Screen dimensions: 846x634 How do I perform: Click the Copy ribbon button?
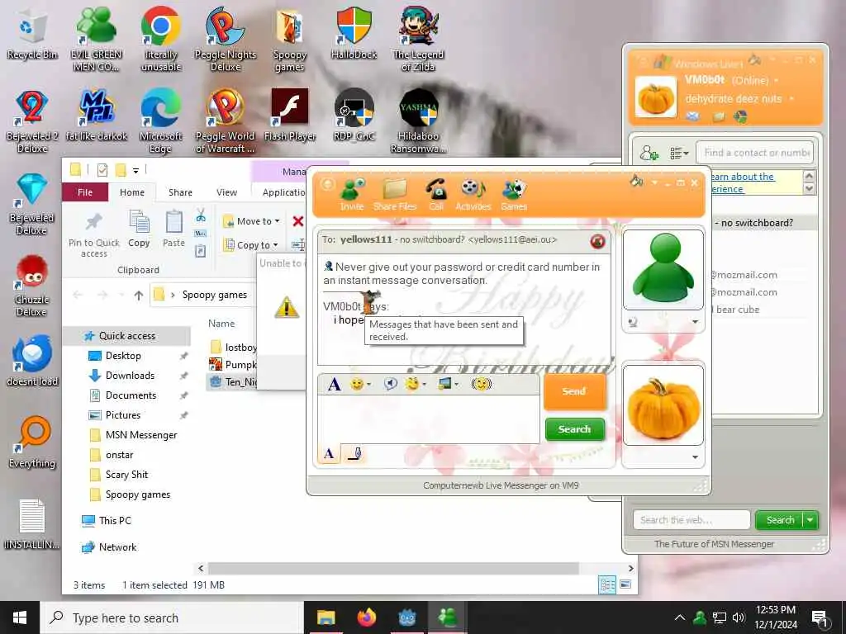click(139, 229)
